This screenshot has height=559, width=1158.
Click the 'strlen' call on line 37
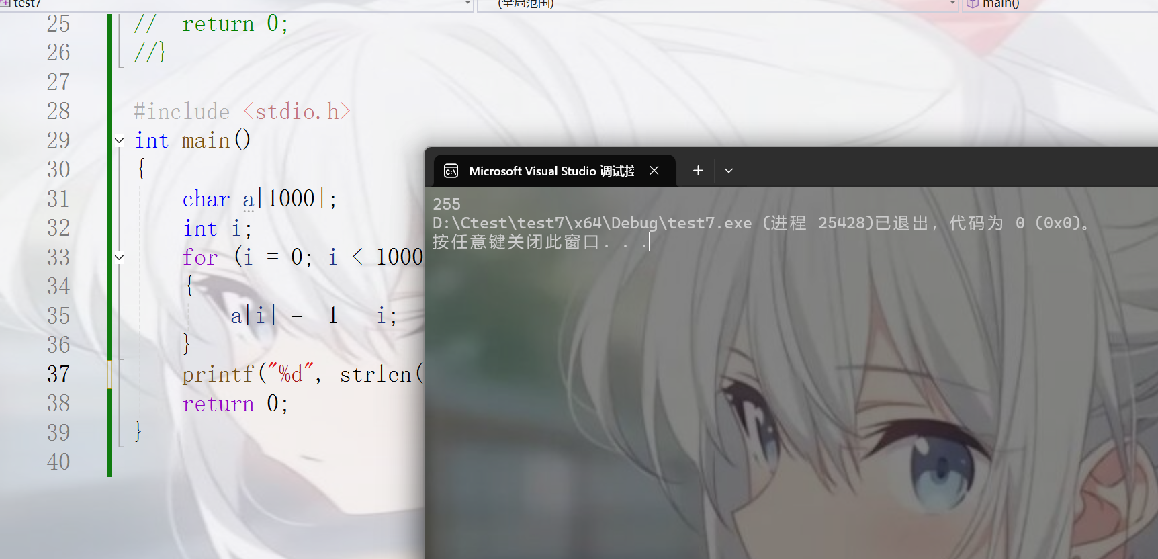pos(375,374)
